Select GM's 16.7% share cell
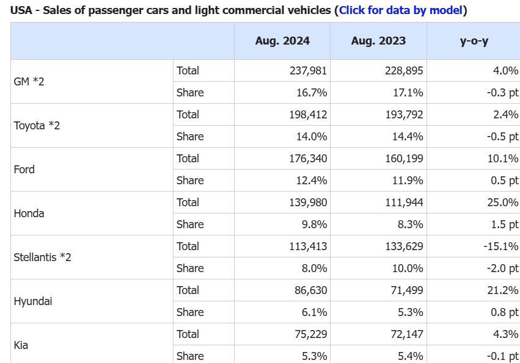520x363 pixels. point(313,92)
